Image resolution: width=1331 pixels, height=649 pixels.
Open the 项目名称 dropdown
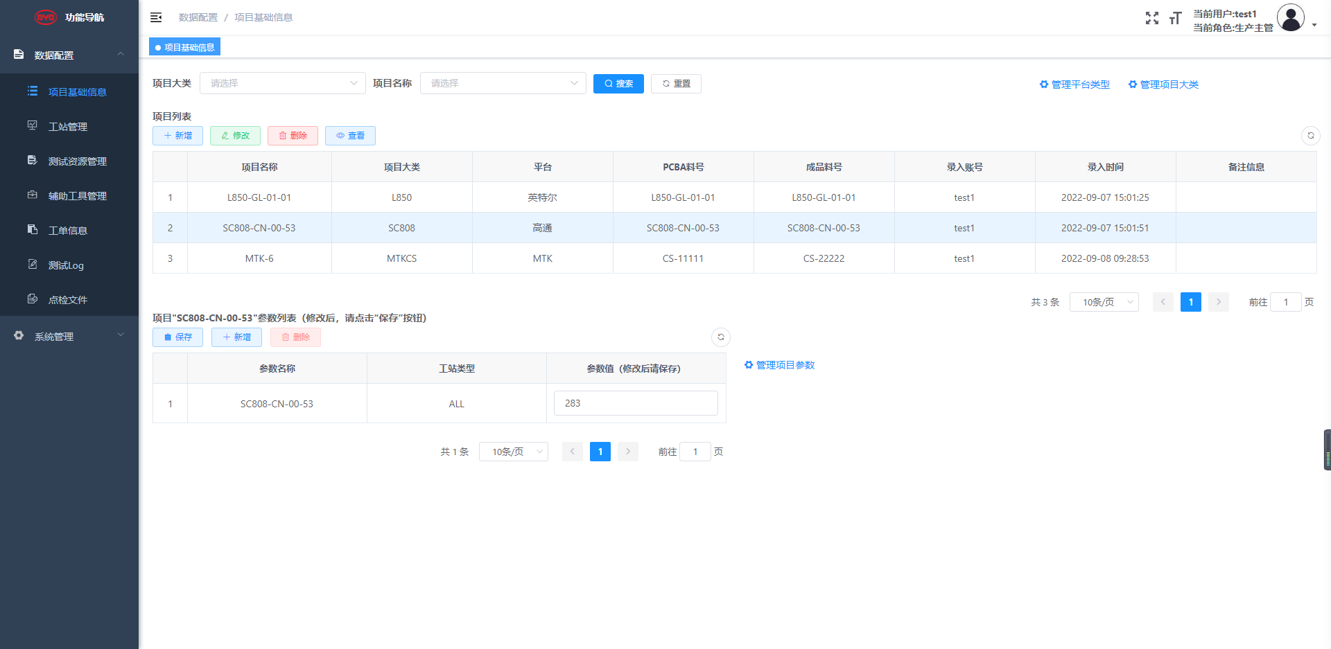pyautogui.click(x=503, y=83)
